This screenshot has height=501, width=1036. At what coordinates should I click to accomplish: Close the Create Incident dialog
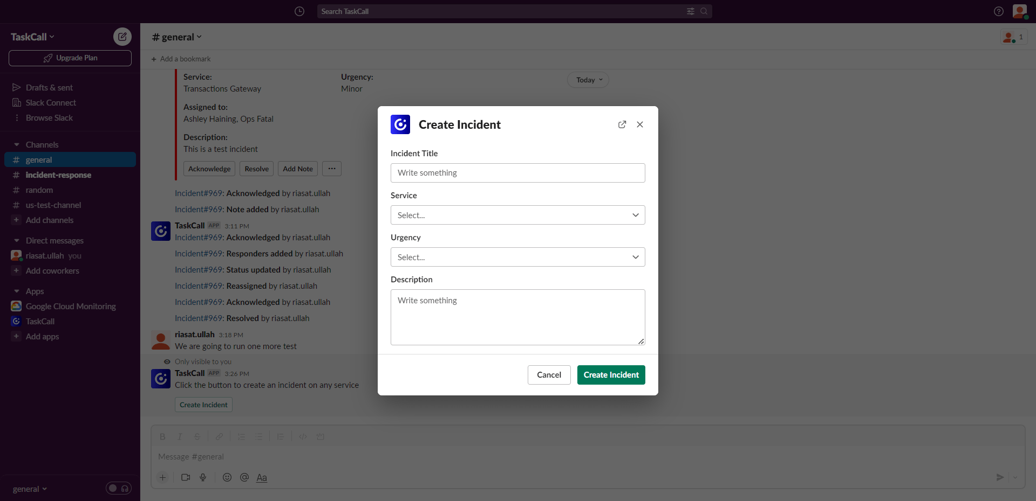click(640, 124)
